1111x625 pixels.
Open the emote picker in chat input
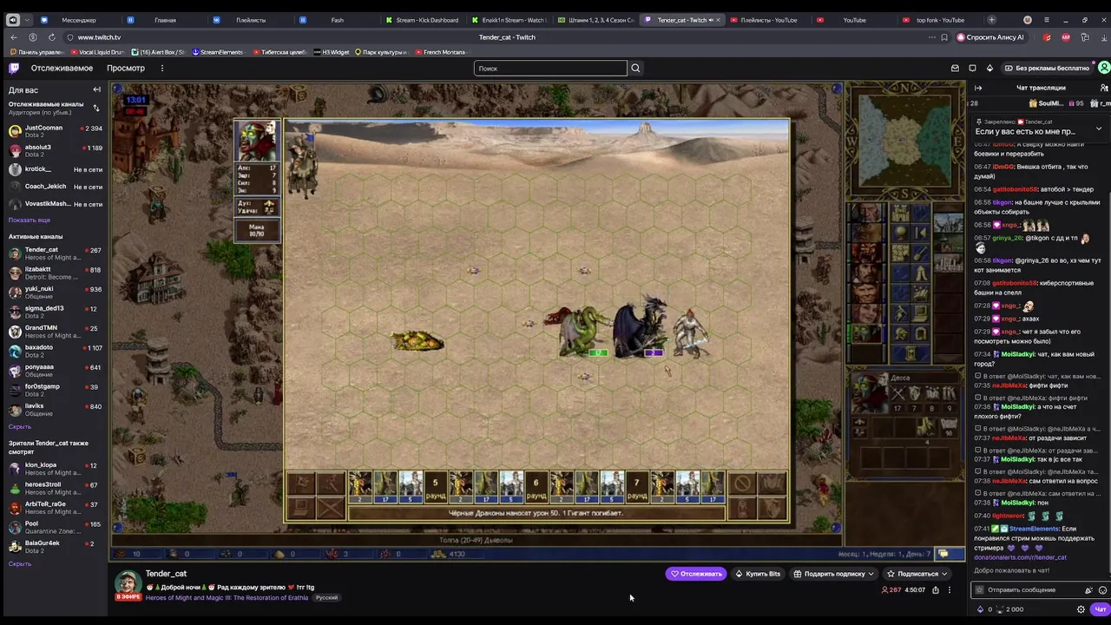coord(1102,590)
